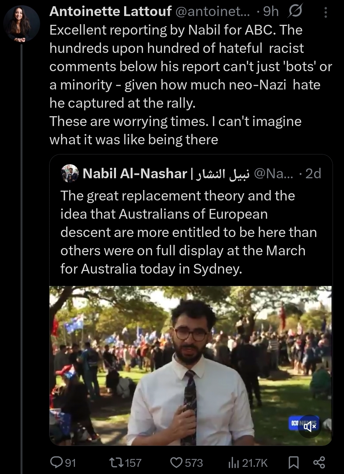Screen dimensions: 344x474
Task: Open the 2d timestamp on quoted tweet
Action: [x=313, y=174]
